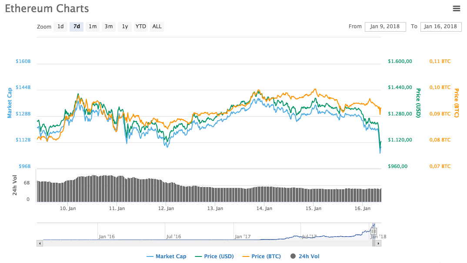Click the 0,09 BTC axis label

click(x=440, y=114)
